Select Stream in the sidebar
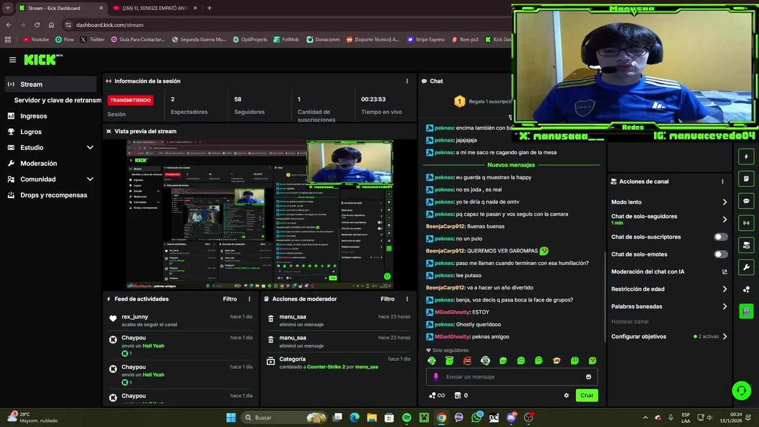Screen dimensions: 759x427 (50, 84)
